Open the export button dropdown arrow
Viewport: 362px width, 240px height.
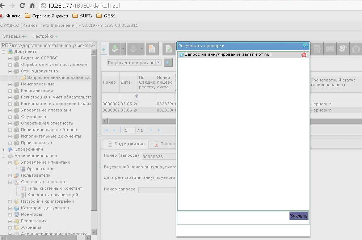[142, 49]
